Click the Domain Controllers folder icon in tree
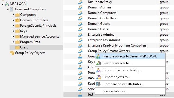Viewport: 174px width, 98px height. pyautogui.click(x=17, y=20)
